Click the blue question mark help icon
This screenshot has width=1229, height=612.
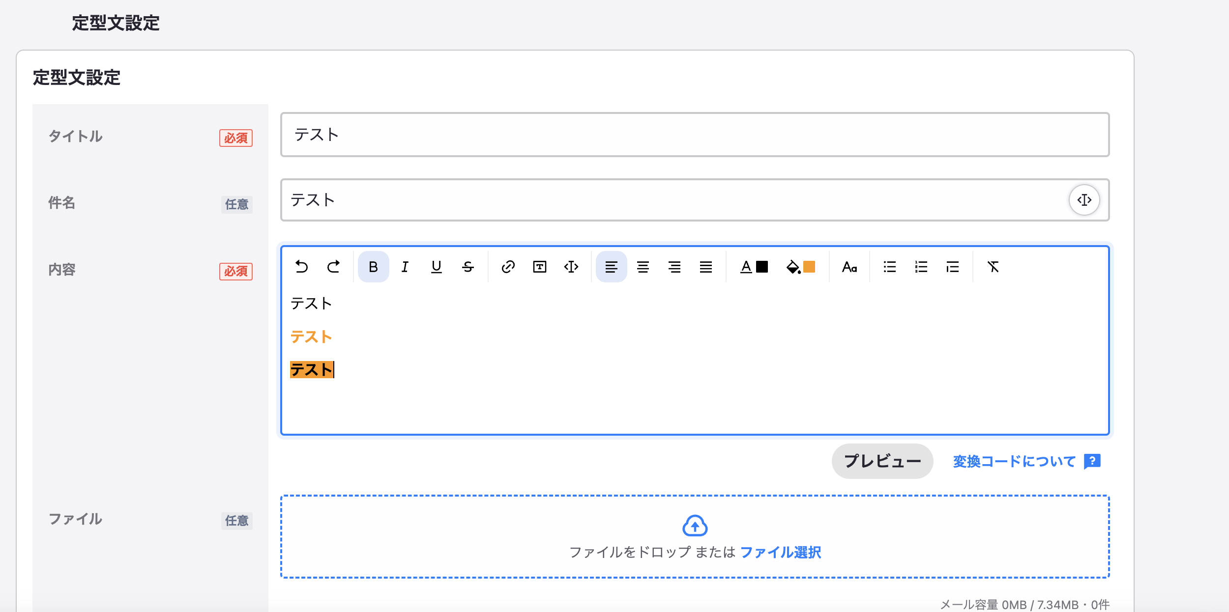1092,461
